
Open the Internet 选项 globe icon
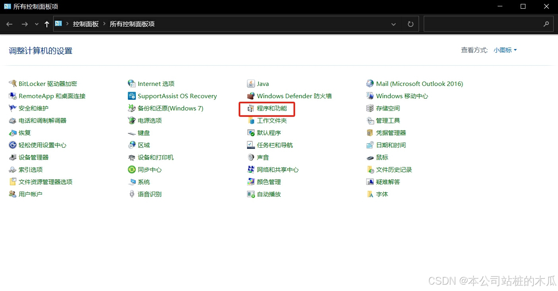[131, 84]
